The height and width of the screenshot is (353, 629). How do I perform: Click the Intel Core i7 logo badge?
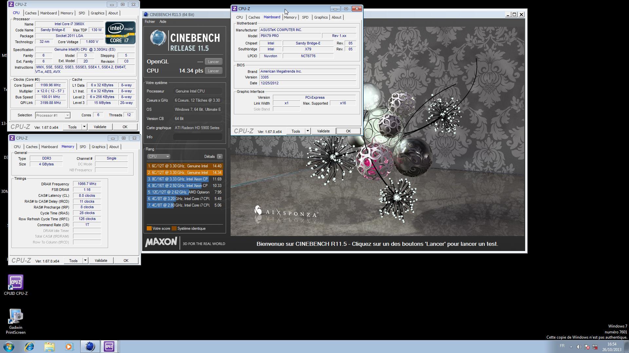click(120, 33)
